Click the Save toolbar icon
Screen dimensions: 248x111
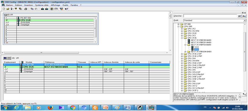click(16, 9)
